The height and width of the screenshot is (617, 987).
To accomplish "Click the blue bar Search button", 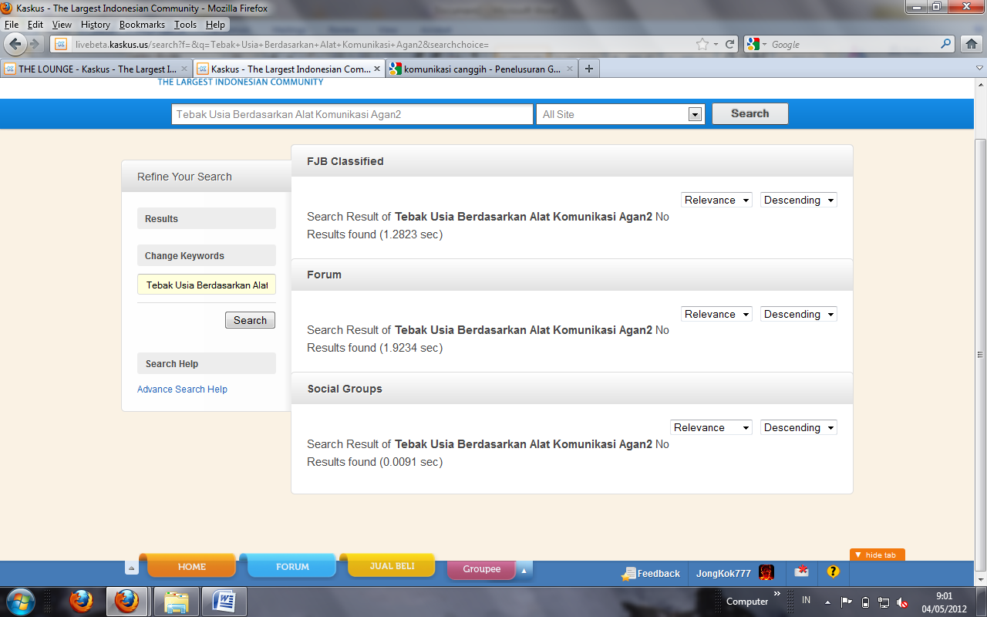I will (750, 113).
